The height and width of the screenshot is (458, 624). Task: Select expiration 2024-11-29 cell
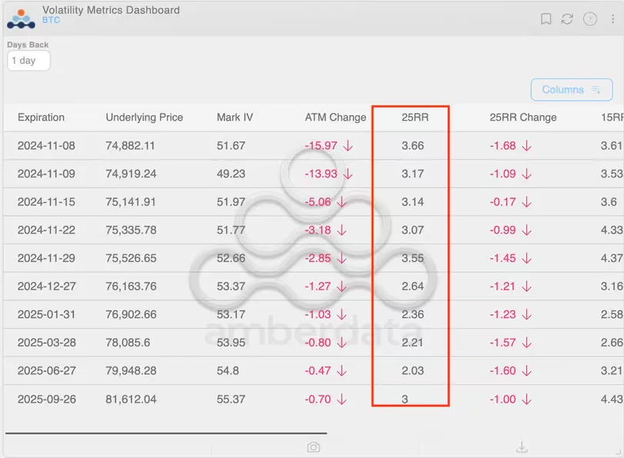pyautogui.click(x=46, y=258)
